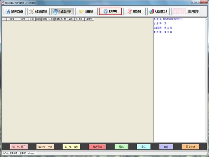Click the 机器码 machine code text line
The width and height of the screenshot is (209, 157).
[168, 19]
